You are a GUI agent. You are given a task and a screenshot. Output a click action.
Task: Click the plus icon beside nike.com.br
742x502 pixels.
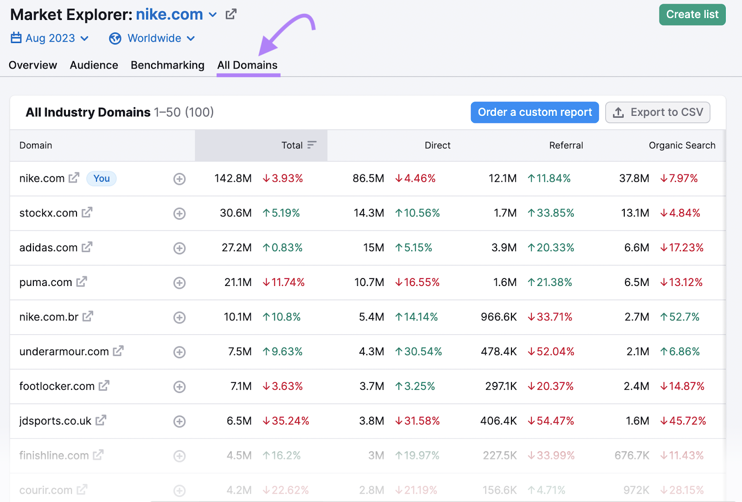tap(179, 318)
